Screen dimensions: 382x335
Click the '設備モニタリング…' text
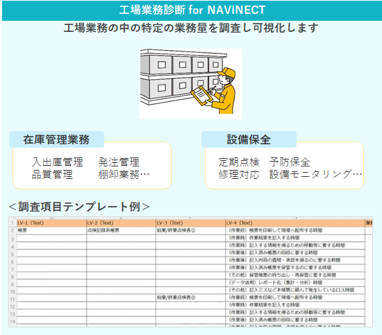(316, 174)
